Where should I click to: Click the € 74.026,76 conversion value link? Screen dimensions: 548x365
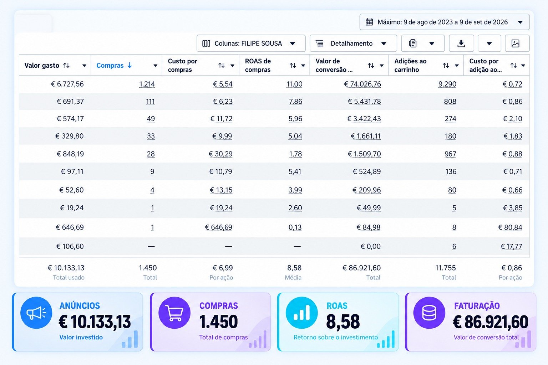click(x=362, y=84)
